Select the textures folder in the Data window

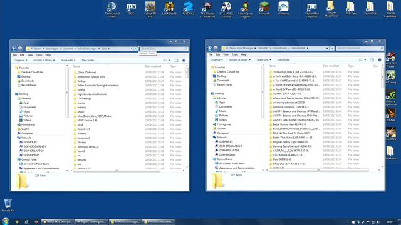[x=82, y=160]
